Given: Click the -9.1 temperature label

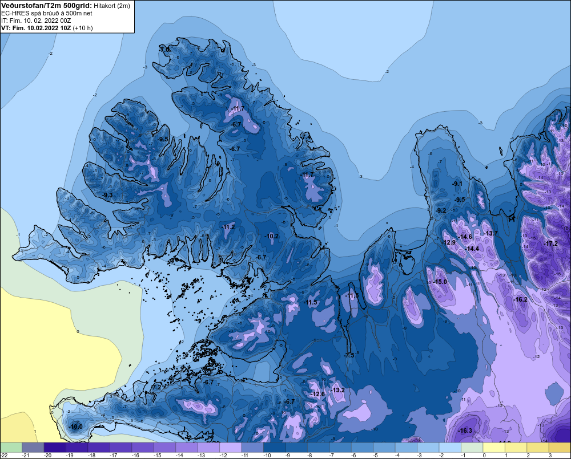Looking at the screenshot, I should pos(457,184).
